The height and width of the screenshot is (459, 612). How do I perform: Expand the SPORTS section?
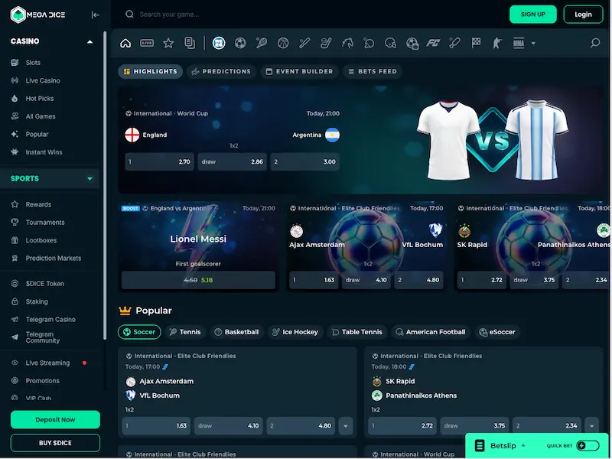pyautogui.click(x=90, y=179)
